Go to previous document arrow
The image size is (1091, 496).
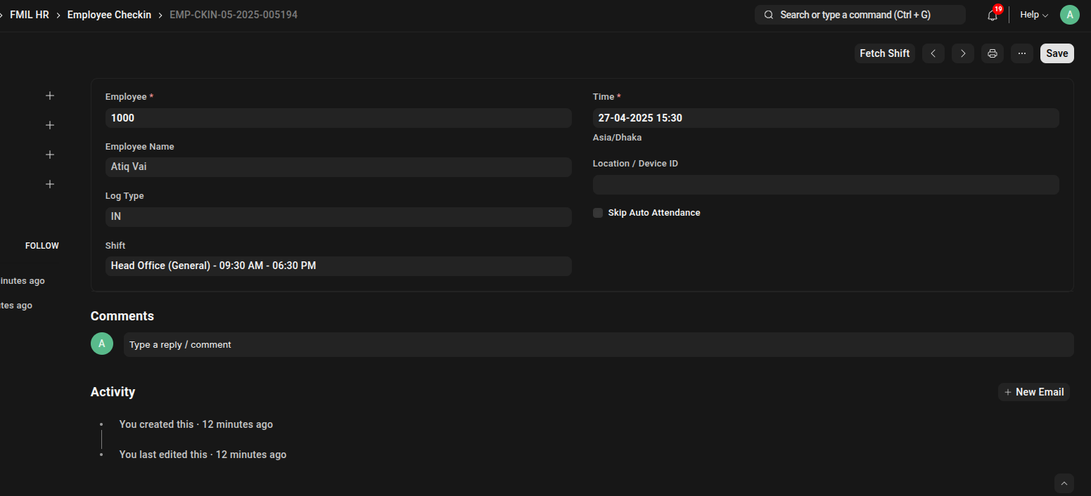tap(933, 53)
